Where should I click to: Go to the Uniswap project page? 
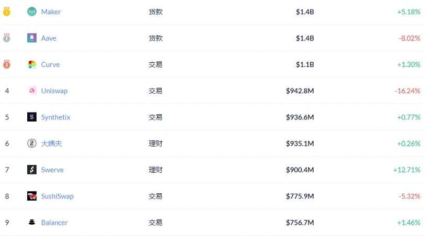(x=54, y=91)
